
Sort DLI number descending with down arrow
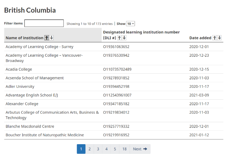tap(124, 38)
